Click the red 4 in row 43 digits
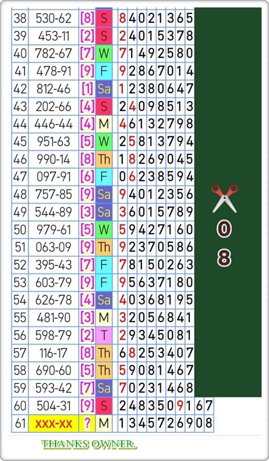Viewport: 269px width, 461px height. pos(132,107)
